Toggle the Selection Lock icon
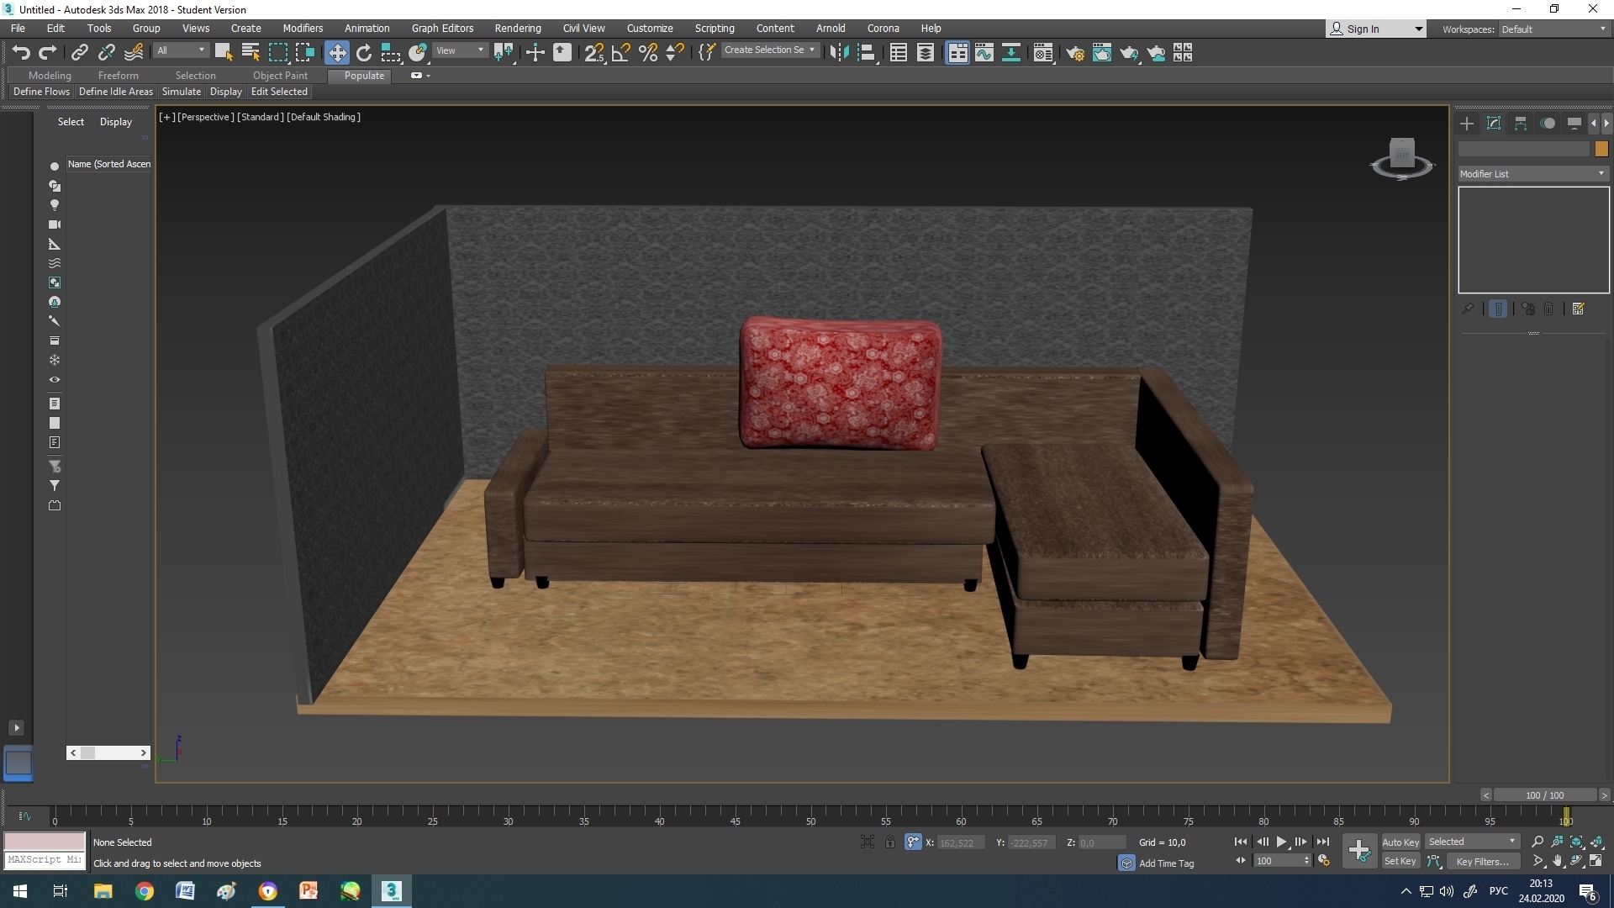Screen dimensions: 1614x908 click(889, 842)
